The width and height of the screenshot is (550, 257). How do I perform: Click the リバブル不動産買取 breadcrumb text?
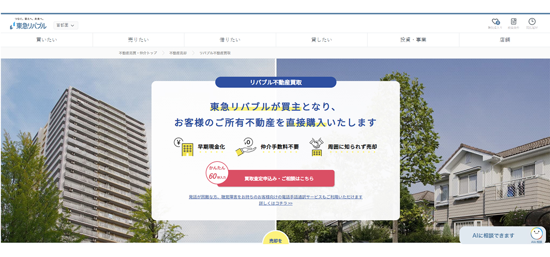[215, 53]
